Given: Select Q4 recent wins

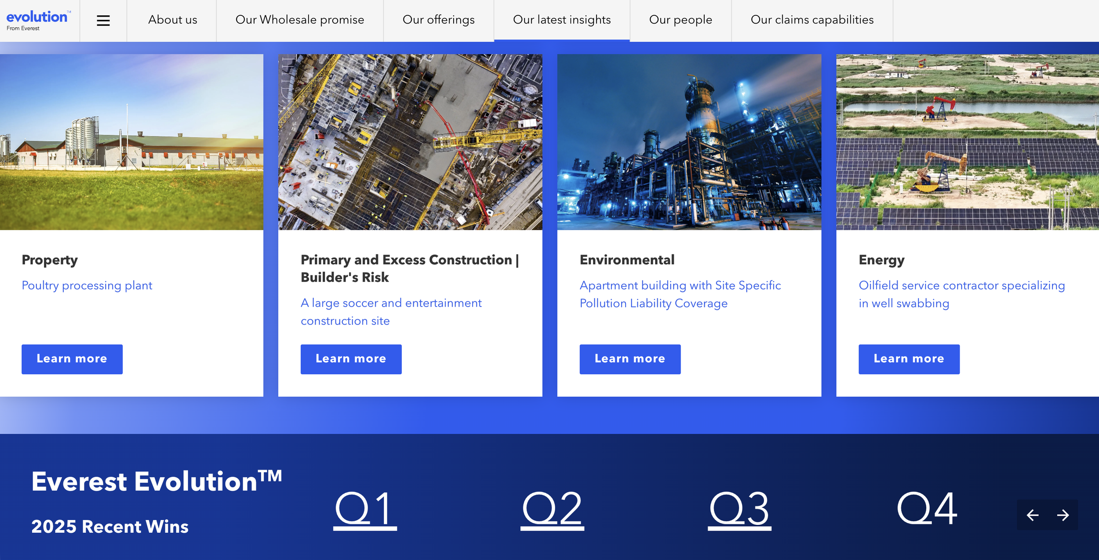Looking at the screenshot, I should (x=927, y=509).
